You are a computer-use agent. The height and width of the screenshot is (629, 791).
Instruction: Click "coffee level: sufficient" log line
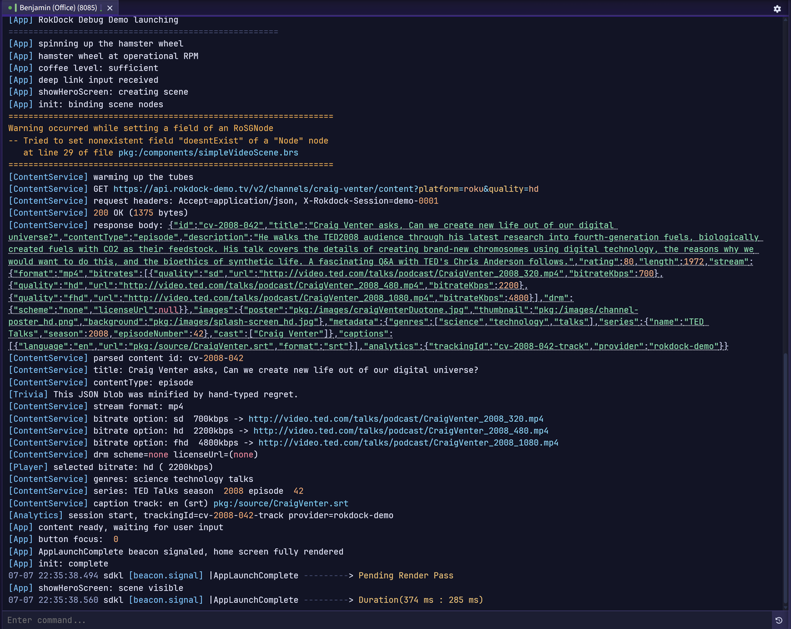(84, 68)
